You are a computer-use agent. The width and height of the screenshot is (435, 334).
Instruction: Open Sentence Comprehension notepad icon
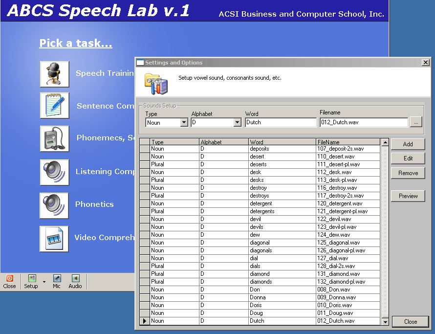[54, 106]
